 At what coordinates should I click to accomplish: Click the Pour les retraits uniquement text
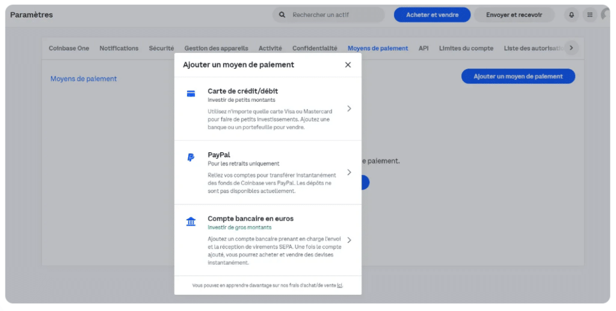pyautogui.click(x=244, y=164)
